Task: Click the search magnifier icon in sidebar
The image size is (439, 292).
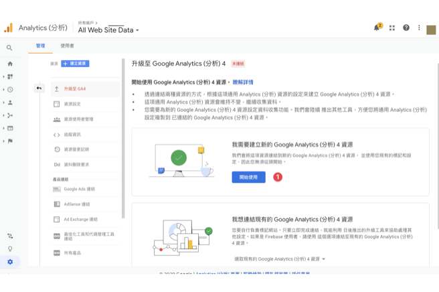Action: [9, 48]
